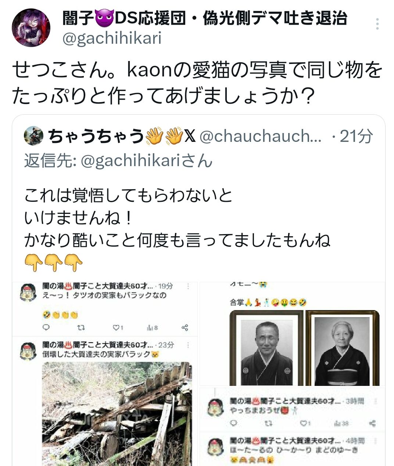Open three-dot menu on the 23分 embedded tweet
This screenshot has width=394, height=466.
[188, 345]
